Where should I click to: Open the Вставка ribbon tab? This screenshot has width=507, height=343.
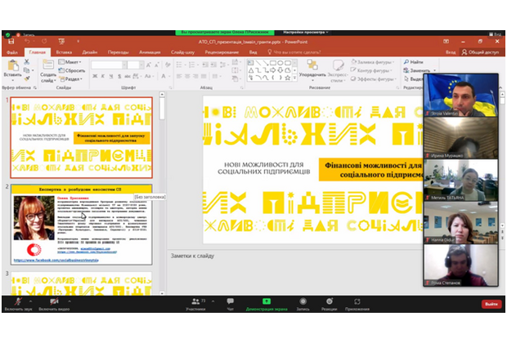pos(64,51)
